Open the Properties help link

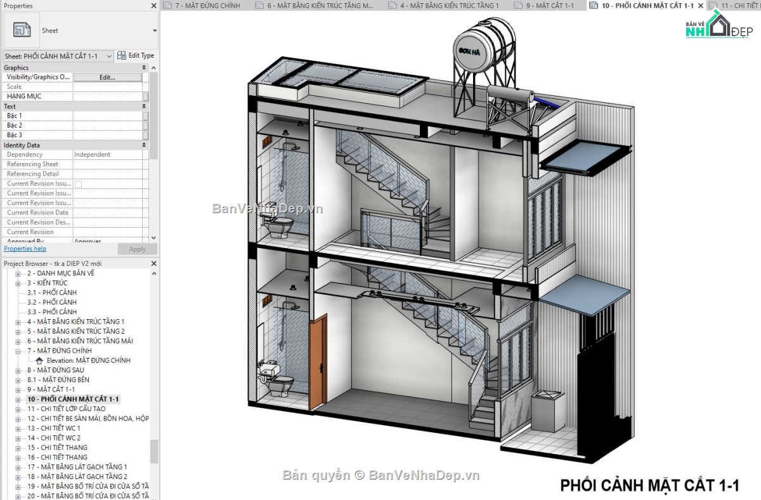coord(24,248)
